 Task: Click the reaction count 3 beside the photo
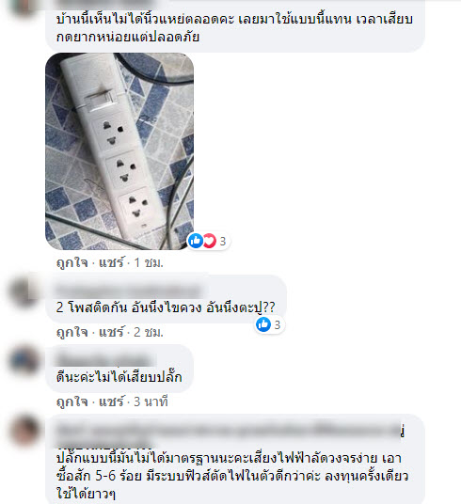223,241
